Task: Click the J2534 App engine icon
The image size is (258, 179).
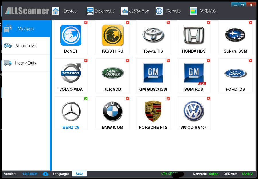Action: [x=125, y=11]
